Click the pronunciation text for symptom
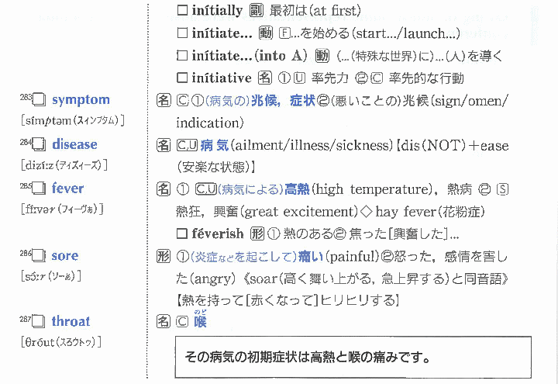Image resolution: width=558 pixels, height=384 pixels. [74, 121]
